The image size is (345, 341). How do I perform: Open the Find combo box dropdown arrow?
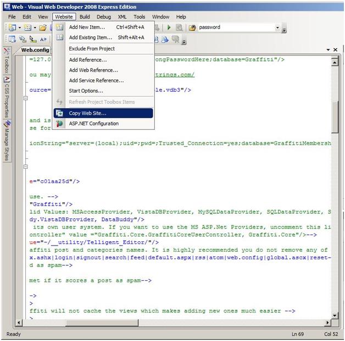coord(277,27)
